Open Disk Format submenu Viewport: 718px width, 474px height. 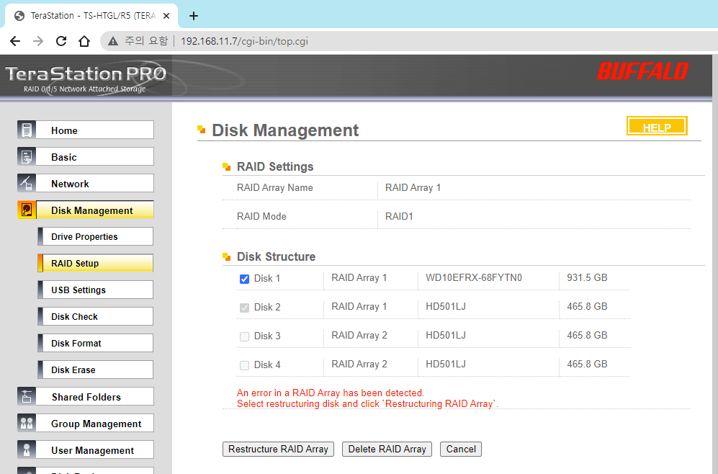click(x=95, y=343)
